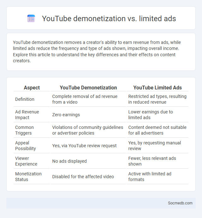Click 'Fewer, less relevant ads shown' cell
Viewport: 202px width, 218px height.
[152, 161]
